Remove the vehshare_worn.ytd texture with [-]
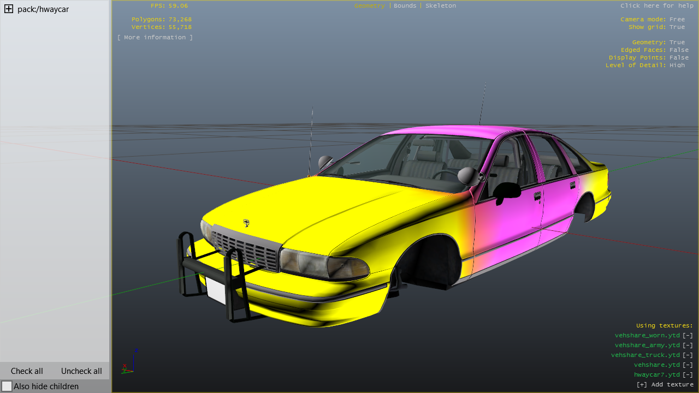 688,336
